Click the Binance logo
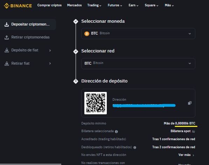 [x=18, y=6]
